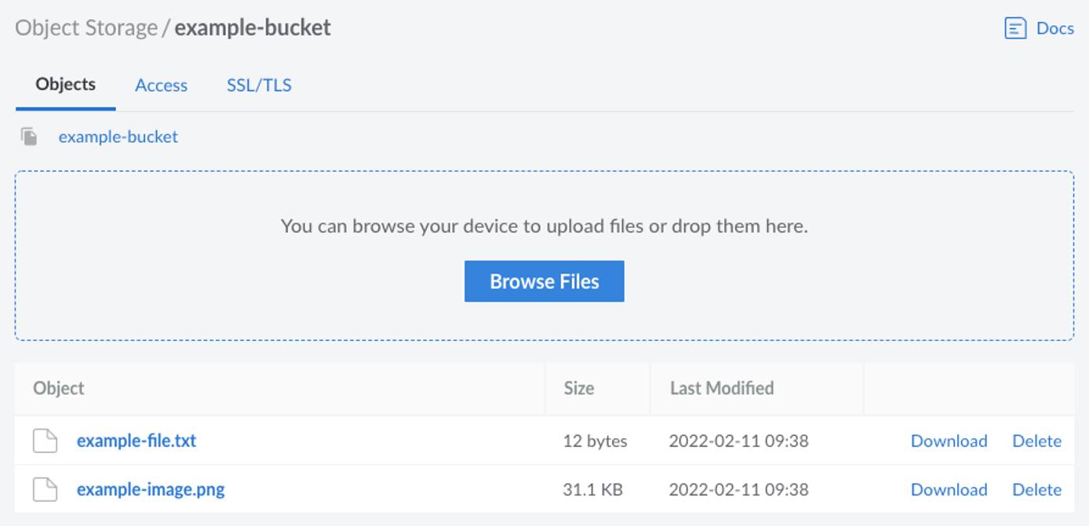This screenshot has height=526, width=1089.
Task: Download example-file.txt
Action: 949,441
